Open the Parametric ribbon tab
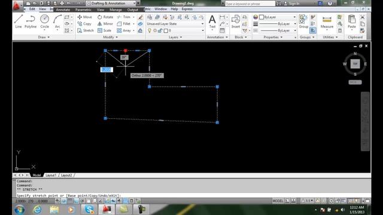Image resolution: width=383 pixels, height=215 pixels. coord(83,10)
